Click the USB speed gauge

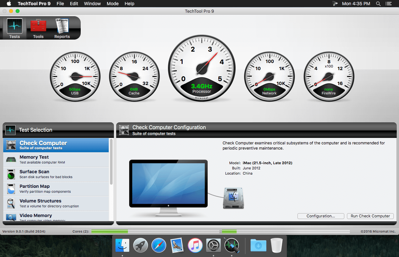75,77
